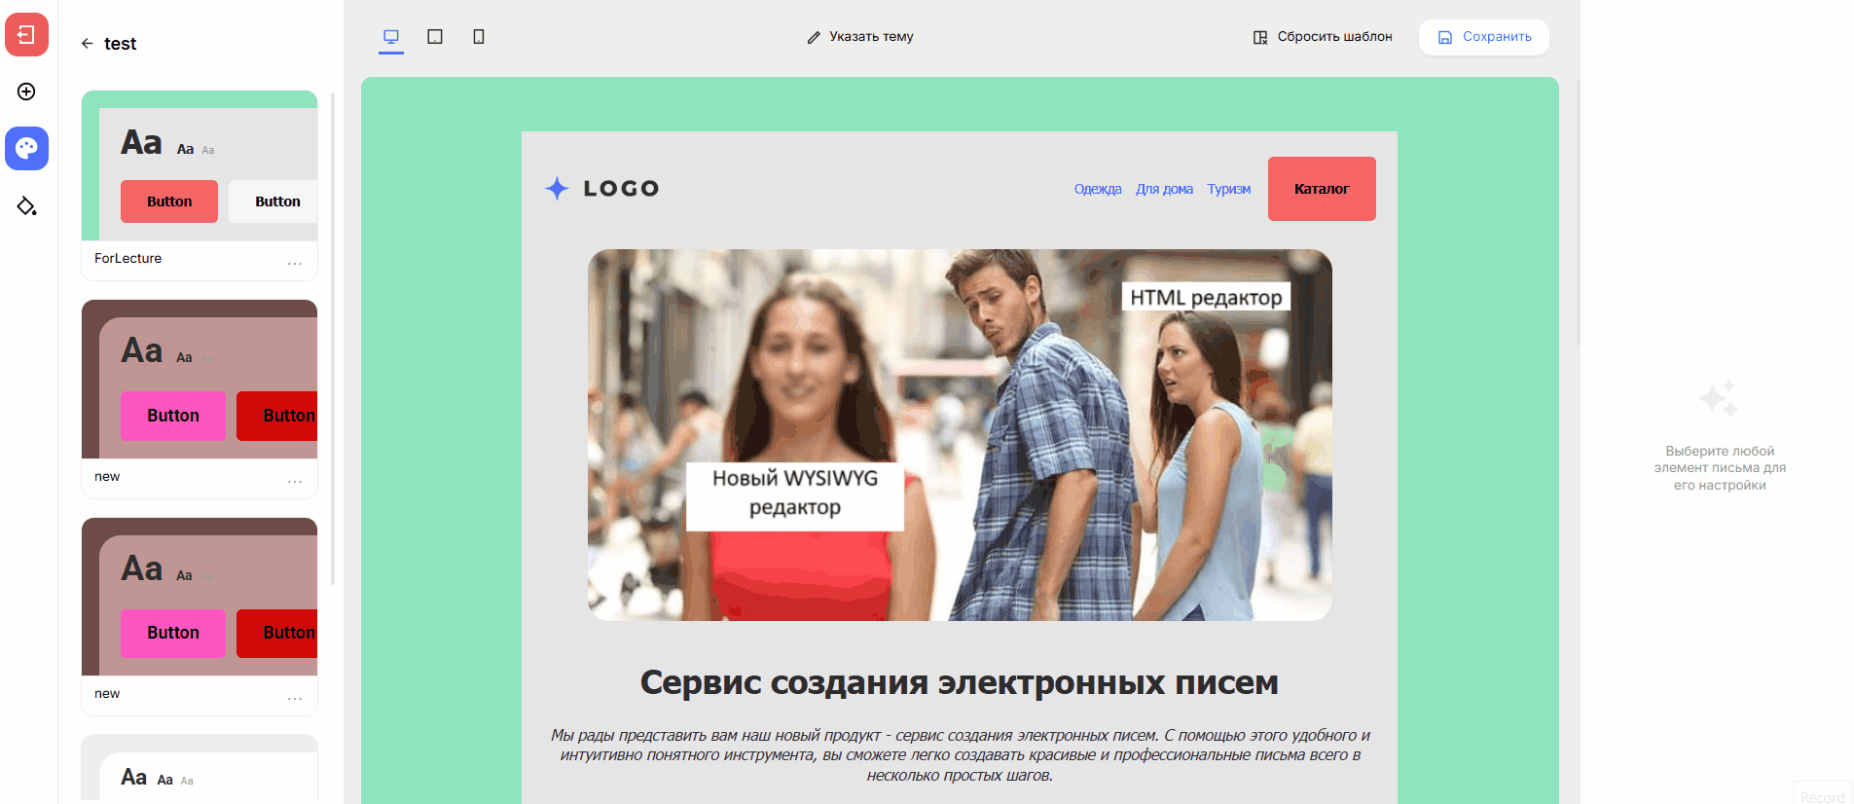Click the red Каталог button in email
This screenshot has width=1854, height=804.
click(1322, 189)
